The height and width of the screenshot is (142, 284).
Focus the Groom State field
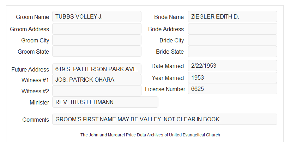pos(97,51)
